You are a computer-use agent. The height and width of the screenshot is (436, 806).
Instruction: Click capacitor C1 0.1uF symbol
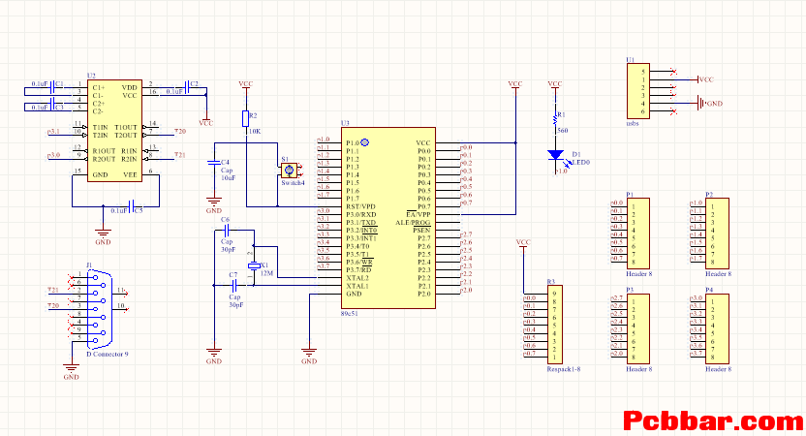coord(52,88)
